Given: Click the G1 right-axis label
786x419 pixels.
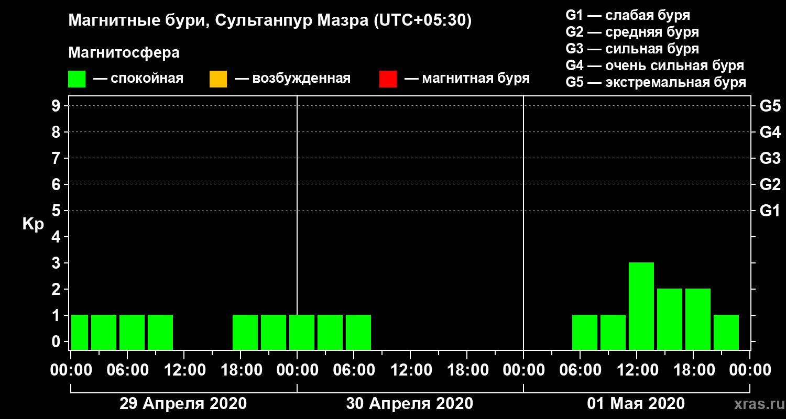Looking at the screenshot, I should [x=770, y=211].
